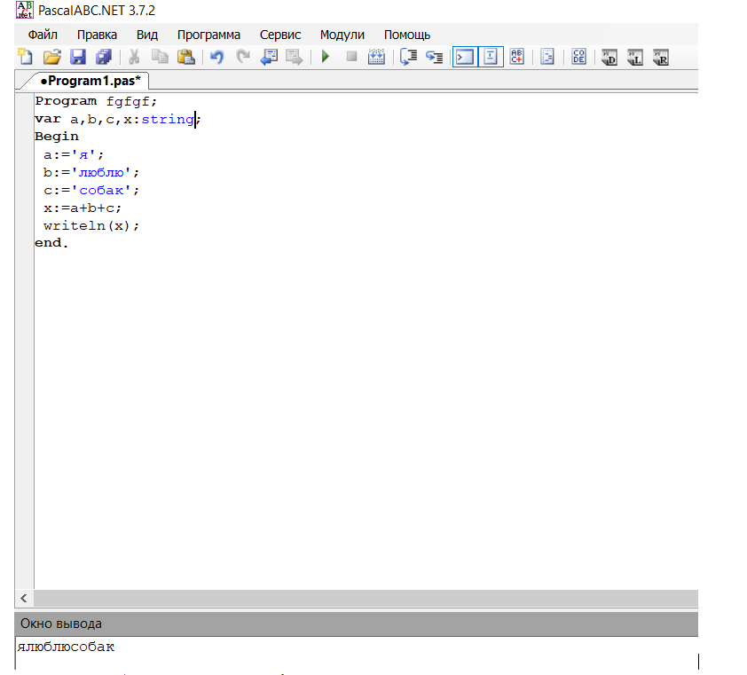Viewport: 747px width, 675px height.
Task: Click the ABC+ toolbar icon
Action: (517, 57)
